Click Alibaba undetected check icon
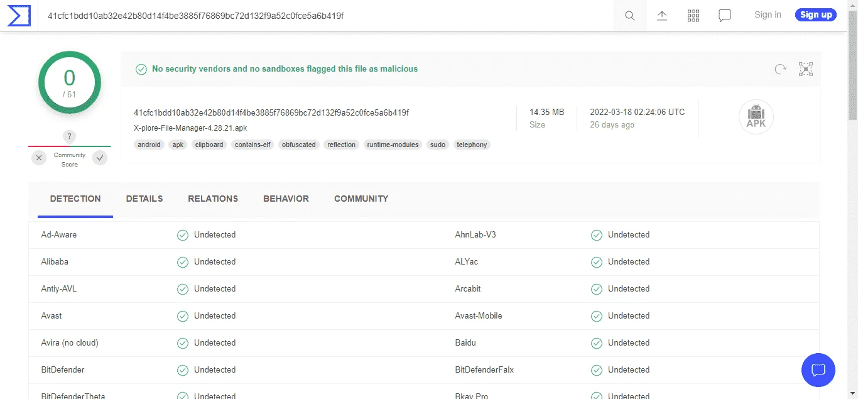 point(183,262)
